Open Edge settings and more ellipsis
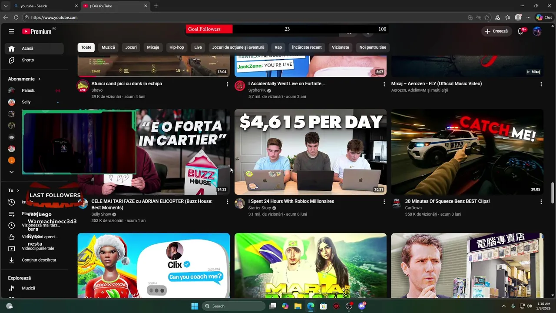 (x=528, y=17)
